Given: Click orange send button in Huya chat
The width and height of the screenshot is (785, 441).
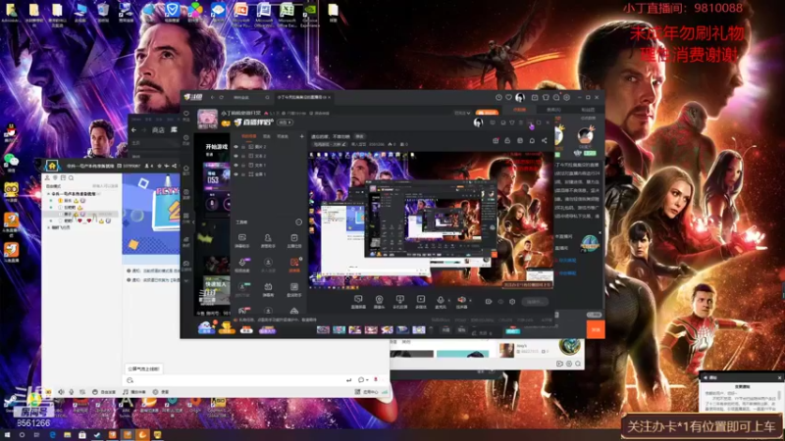Looking at the screenshot, I should click(x=596, y=330).
